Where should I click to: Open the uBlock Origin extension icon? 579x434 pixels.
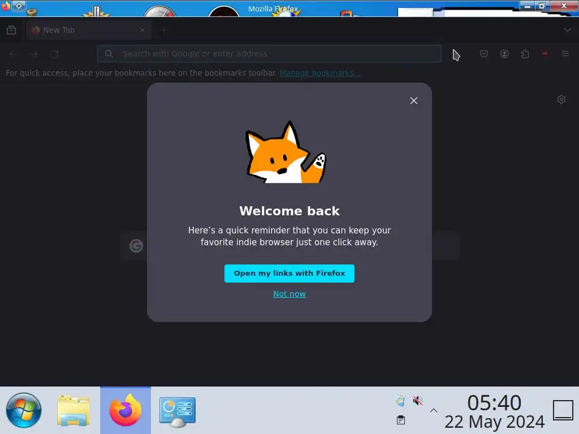545,54
